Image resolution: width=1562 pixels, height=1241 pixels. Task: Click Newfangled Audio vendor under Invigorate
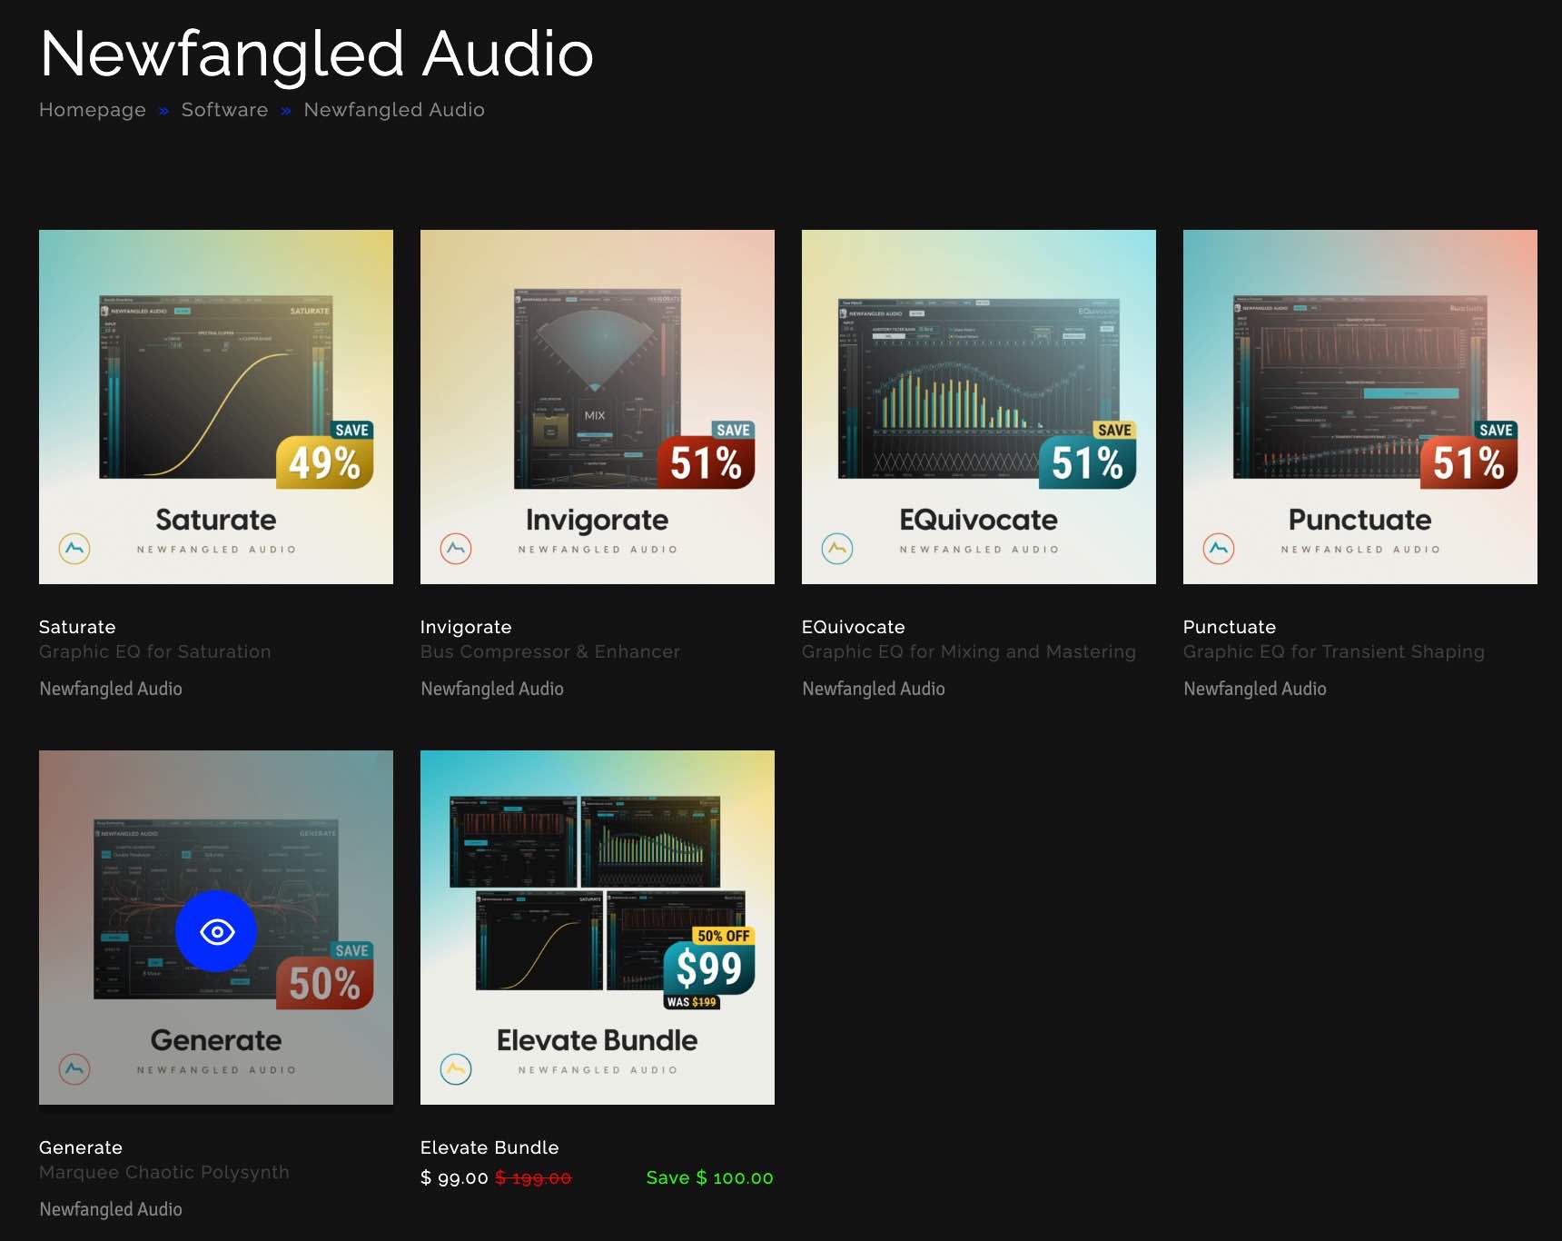pos(492,689)
